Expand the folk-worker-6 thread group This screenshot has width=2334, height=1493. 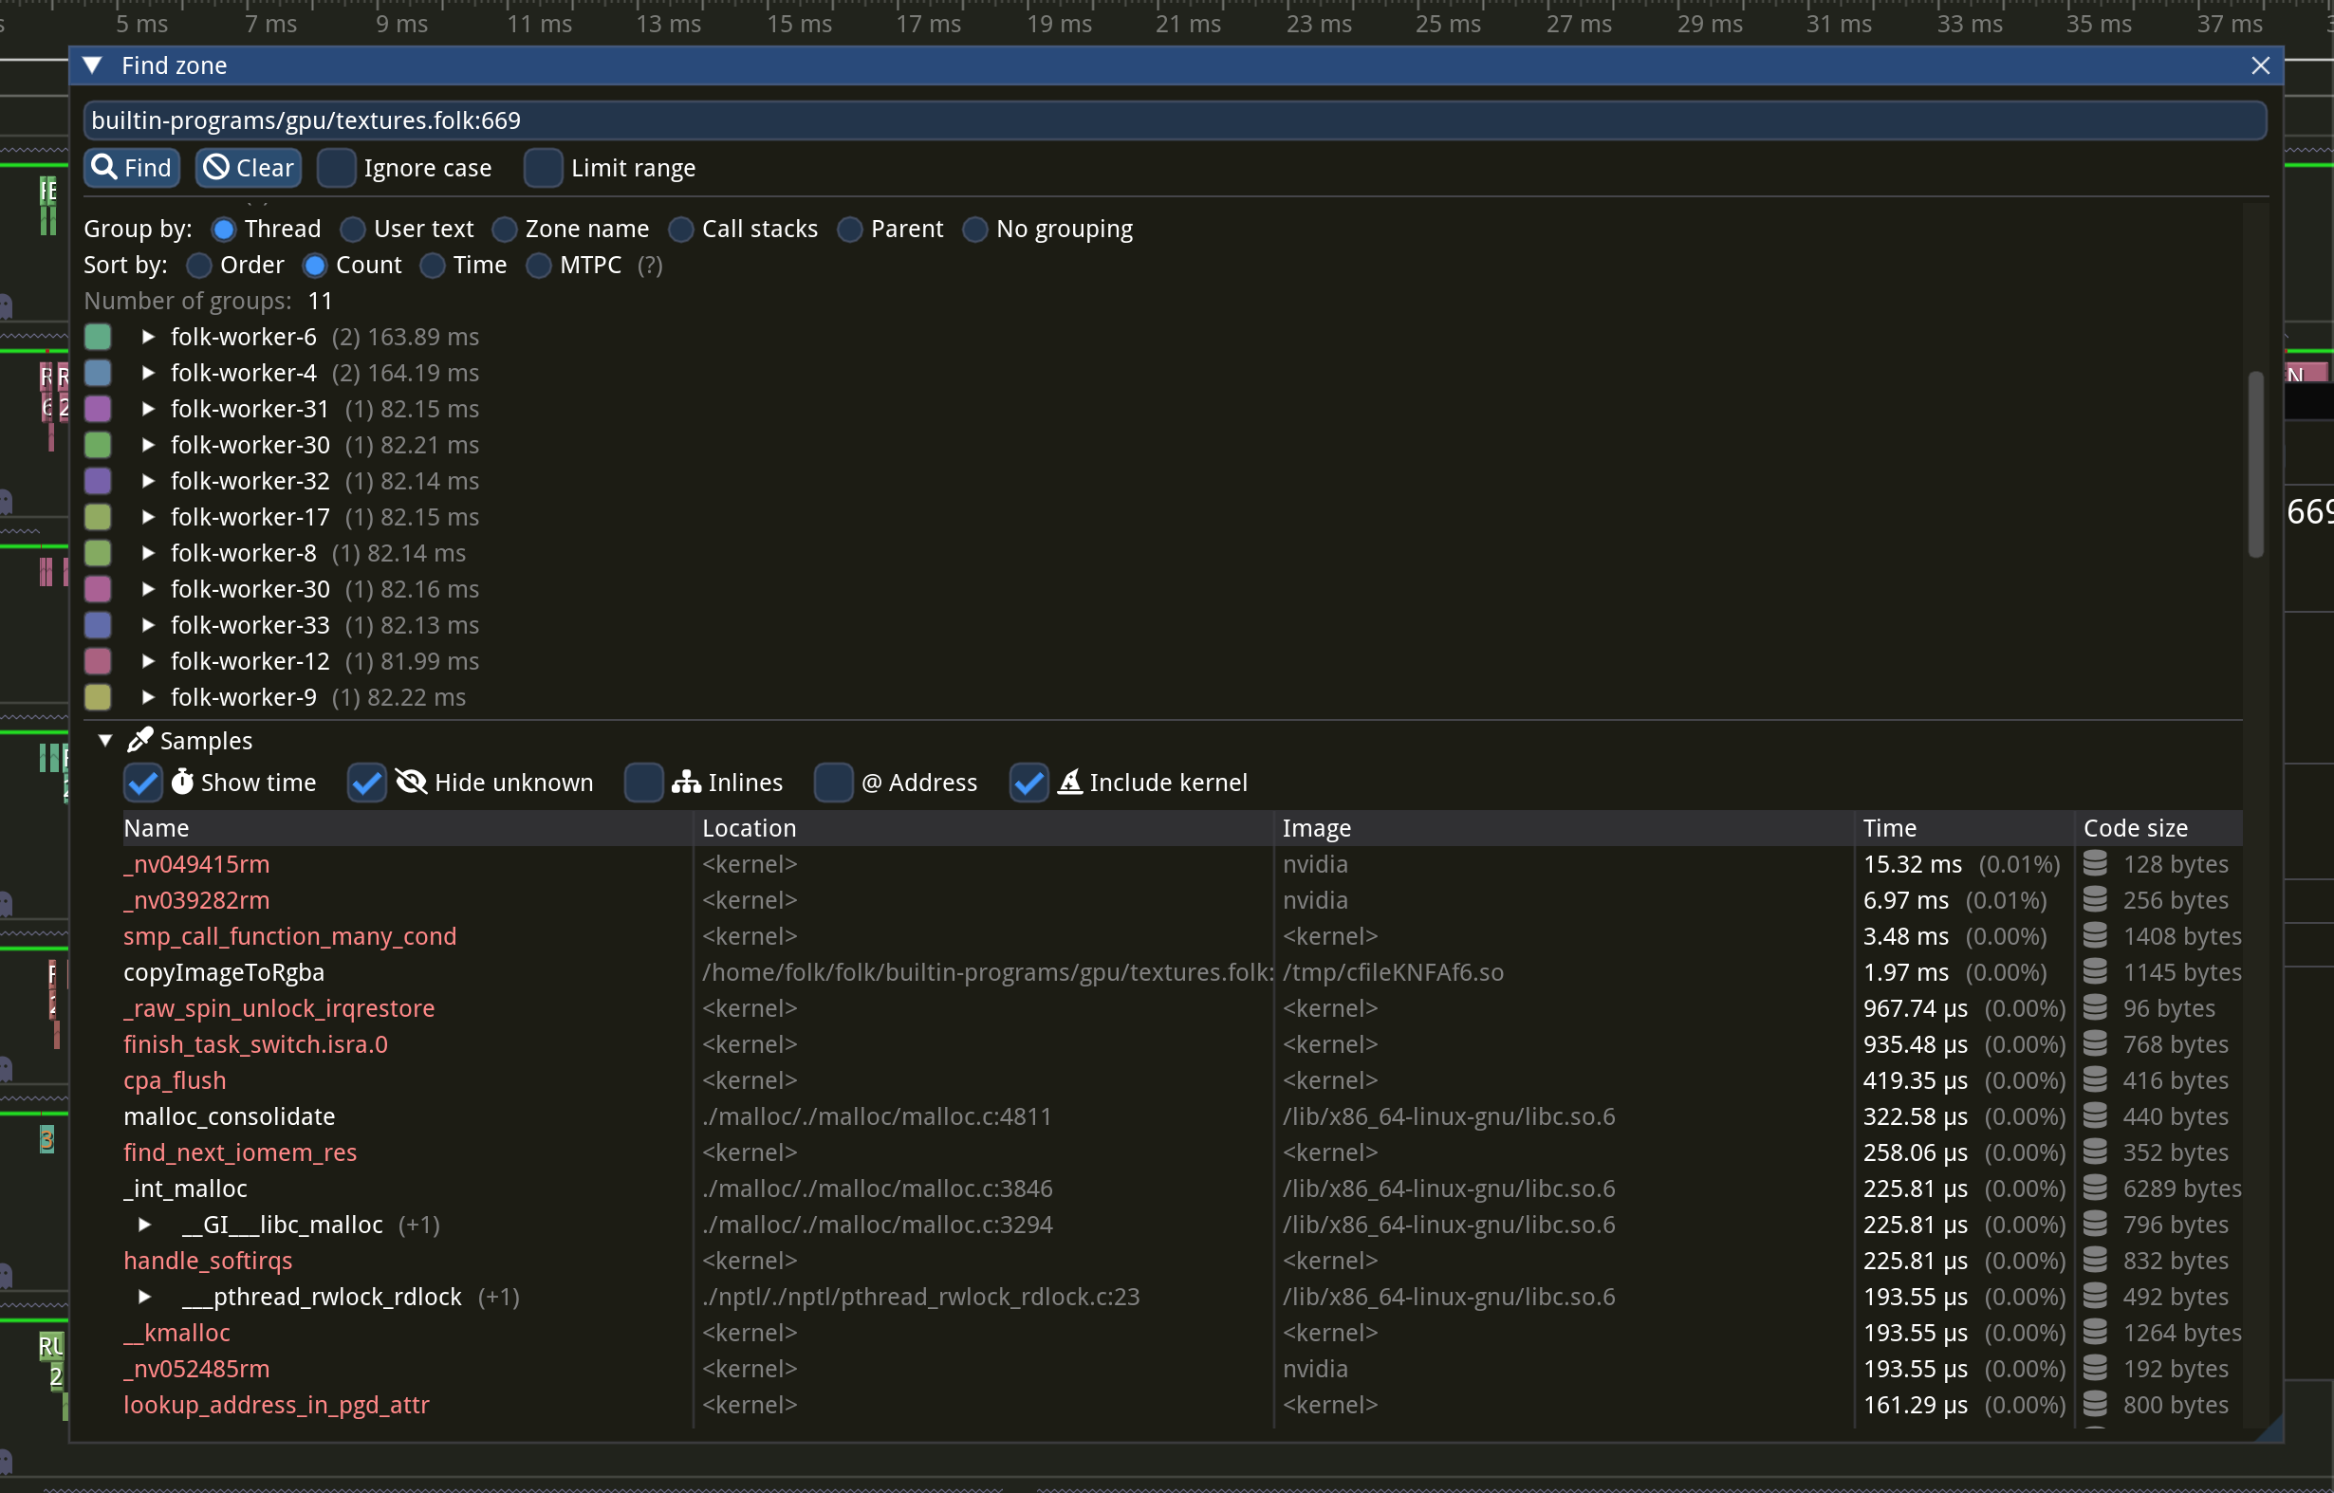tap(148, 337)
